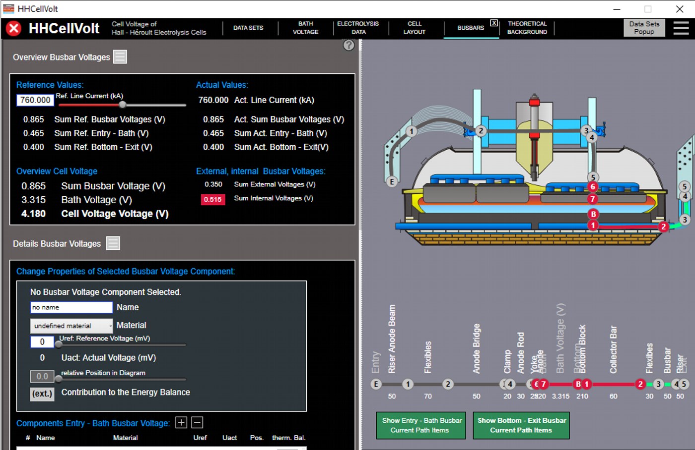Click the Ref. Line Current slider handle
Viewport: 695px width, 450px height.
pos(123,105)
